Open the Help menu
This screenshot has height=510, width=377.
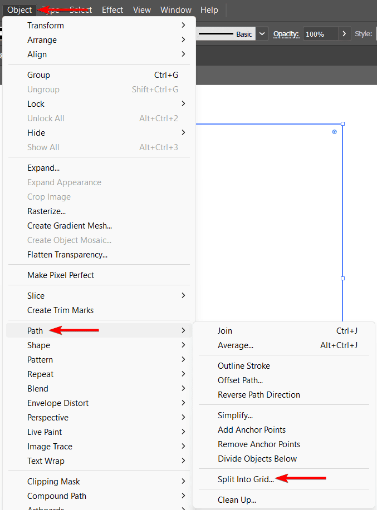tap(209, 9)
